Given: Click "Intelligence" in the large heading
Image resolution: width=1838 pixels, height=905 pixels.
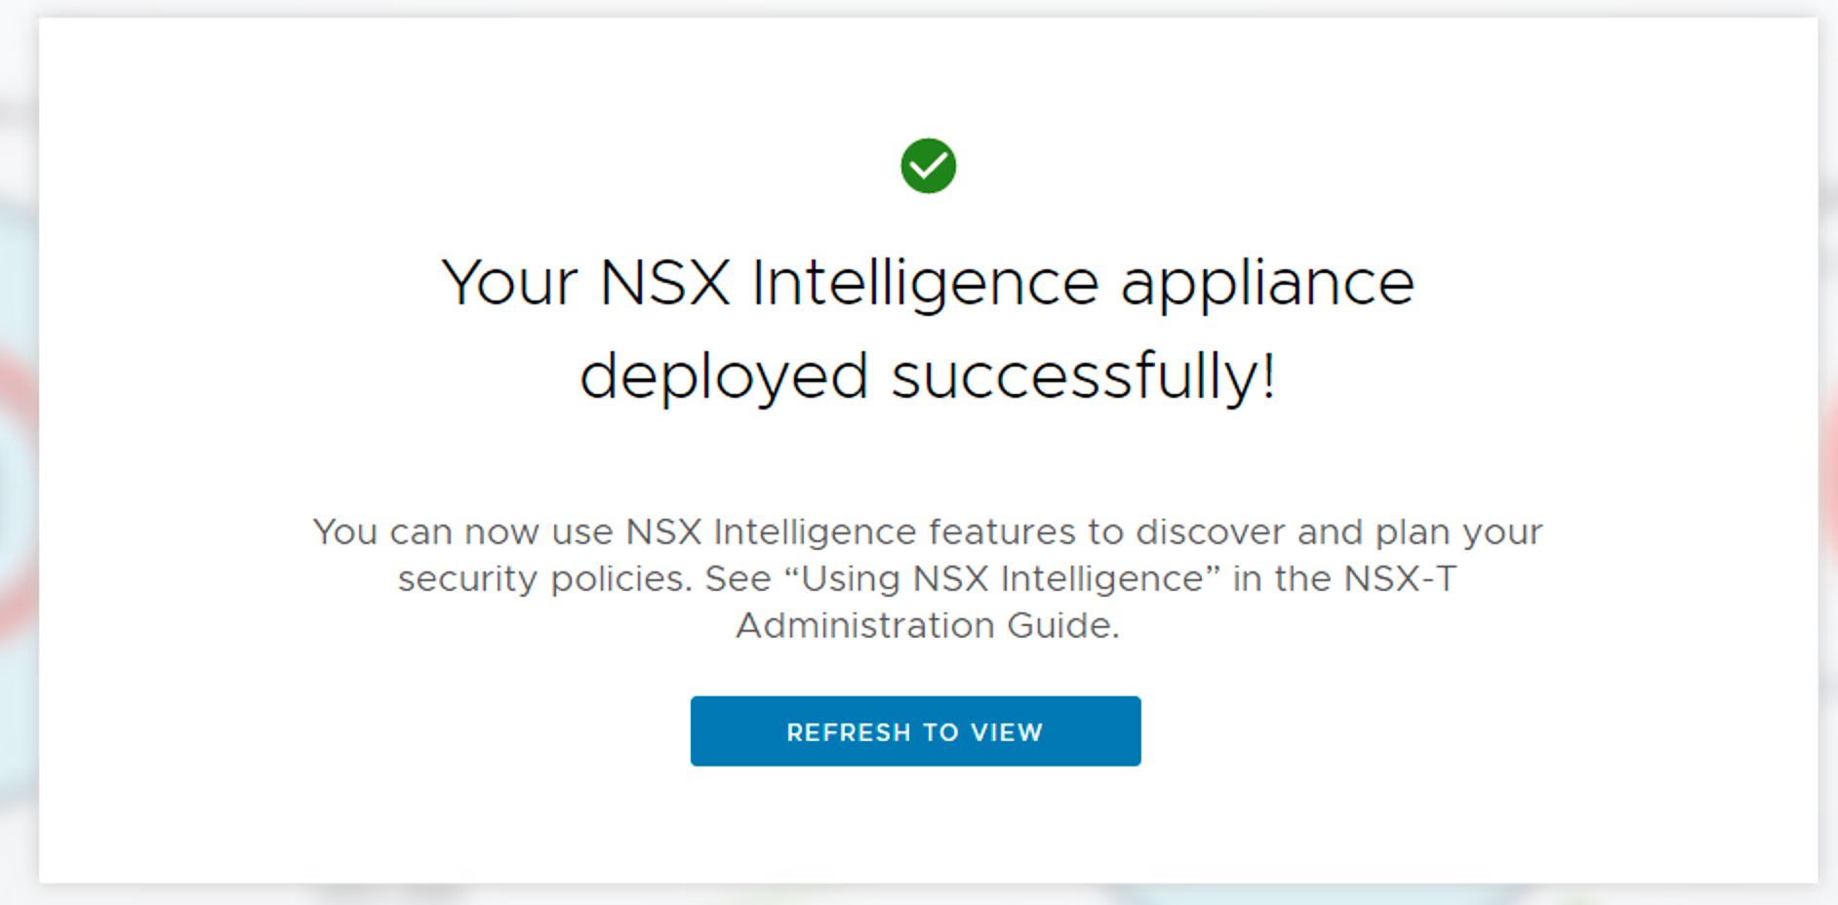Looking at the screenshot, I should coord(925,284).
